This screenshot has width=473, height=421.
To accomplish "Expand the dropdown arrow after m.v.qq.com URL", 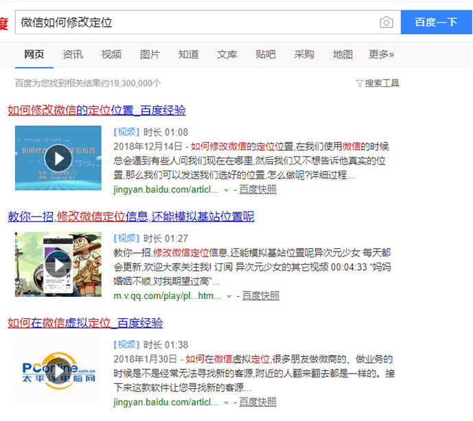I will click(229, 297).
